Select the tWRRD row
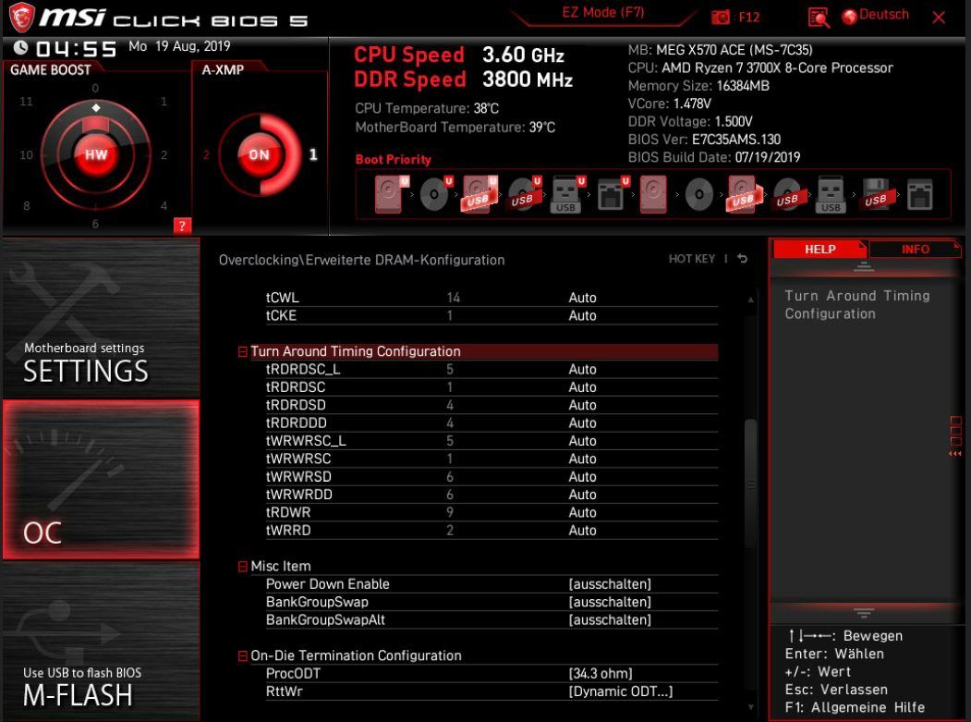 492,531
